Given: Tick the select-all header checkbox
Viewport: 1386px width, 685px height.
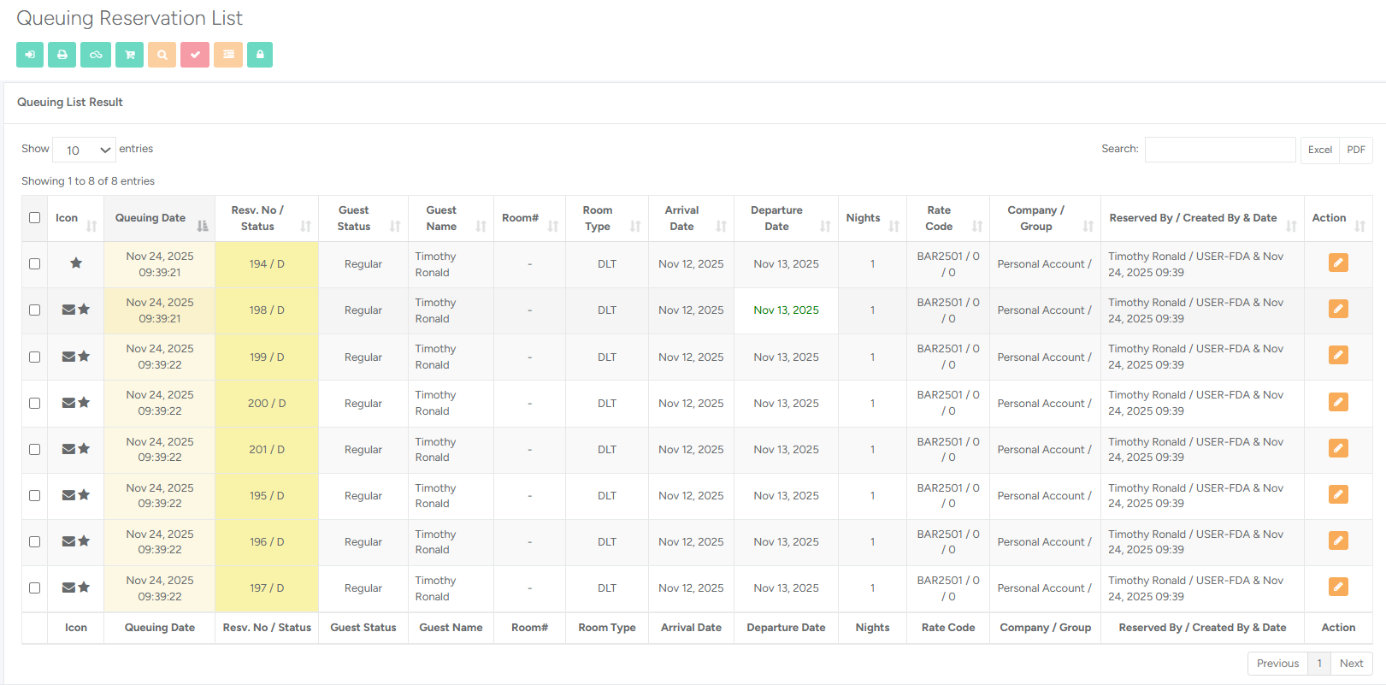Looking at the screenshot, I should pos(35,217).
